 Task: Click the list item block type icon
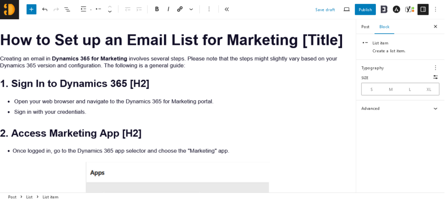pyautogui.click(x=98, y=10)
